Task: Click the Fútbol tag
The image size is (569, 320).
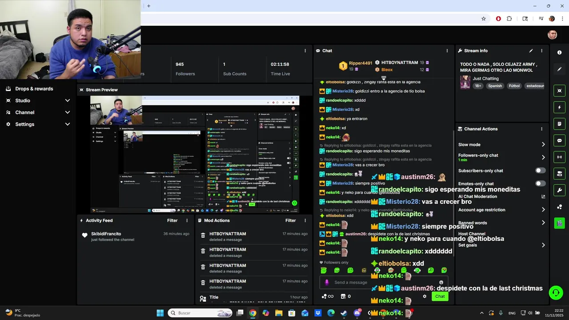Action: point(514,86)
